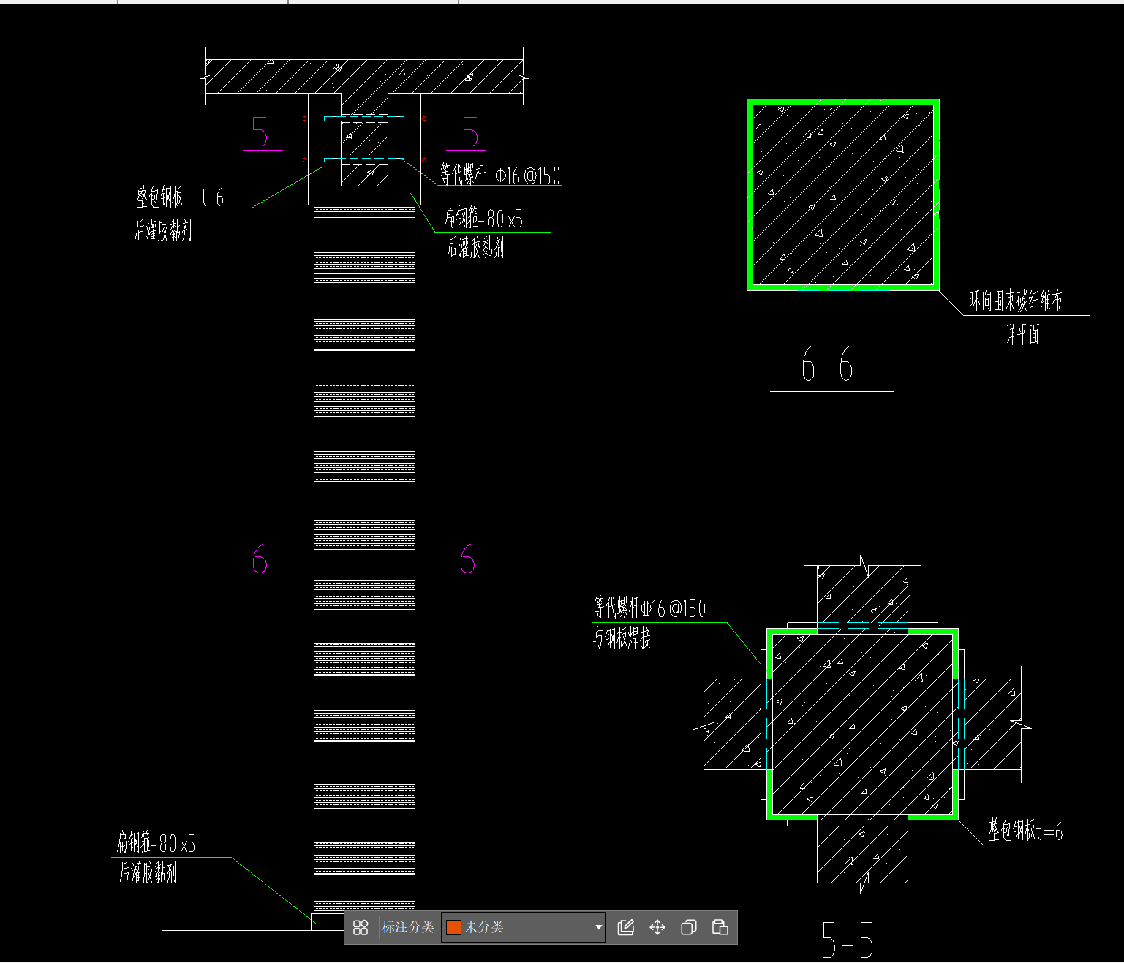Image resolution: width=1124 pixels, height=963 pixels.
Task: Click the left magenta section mark 5
Action: tap(260, 132)
